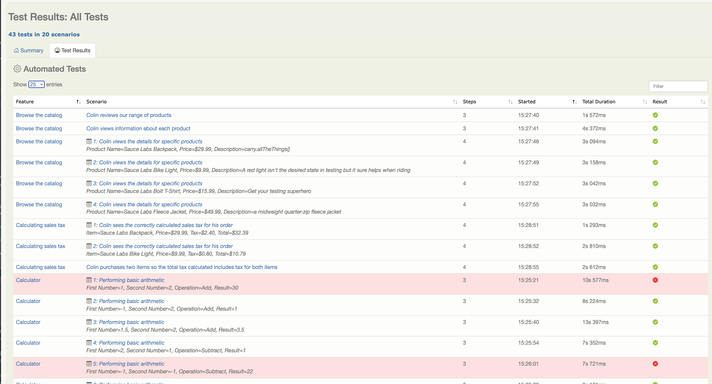Viewport: 712px width, 384px height.
Task: Click the Scenario column header sort arrows
Action: click(x=455, y=102)
